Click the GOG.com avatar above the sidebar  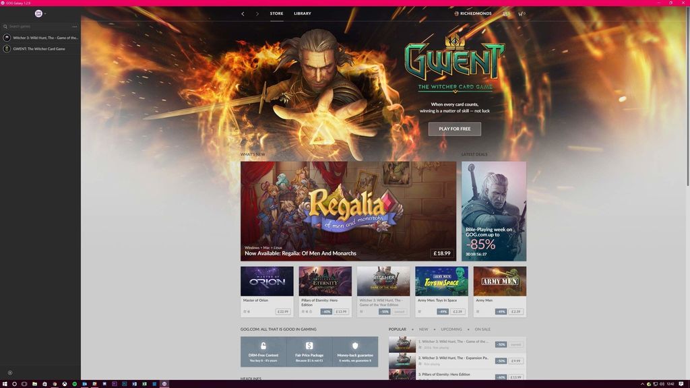[x=38, y=13]
